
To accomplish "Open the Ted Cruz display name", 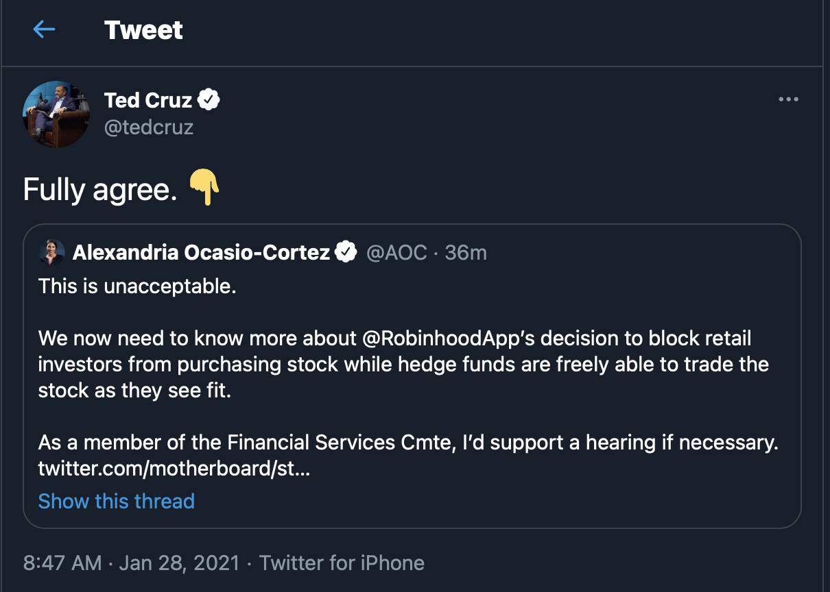I will tap(147, 100).
